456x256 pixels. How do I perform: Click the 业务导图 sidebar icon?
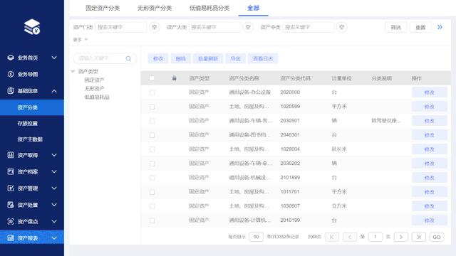pos(11,74)
